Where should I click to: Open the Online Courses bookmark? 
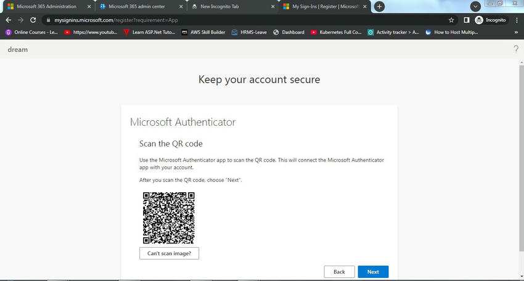click(x=31, y=32)
